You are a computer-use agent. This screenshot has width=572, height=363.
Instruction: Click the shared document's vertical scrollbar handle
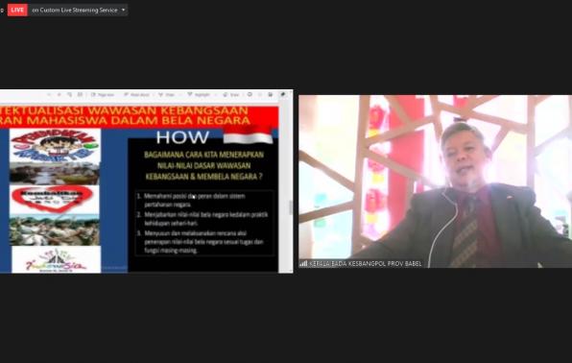tap(291, 207)
